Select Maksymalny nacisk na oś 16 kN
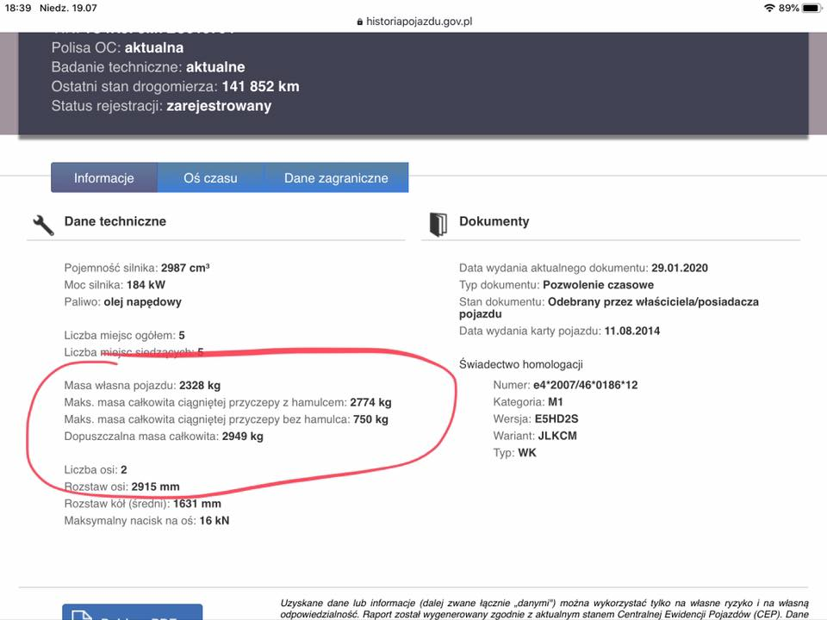 tap(146, 521)
